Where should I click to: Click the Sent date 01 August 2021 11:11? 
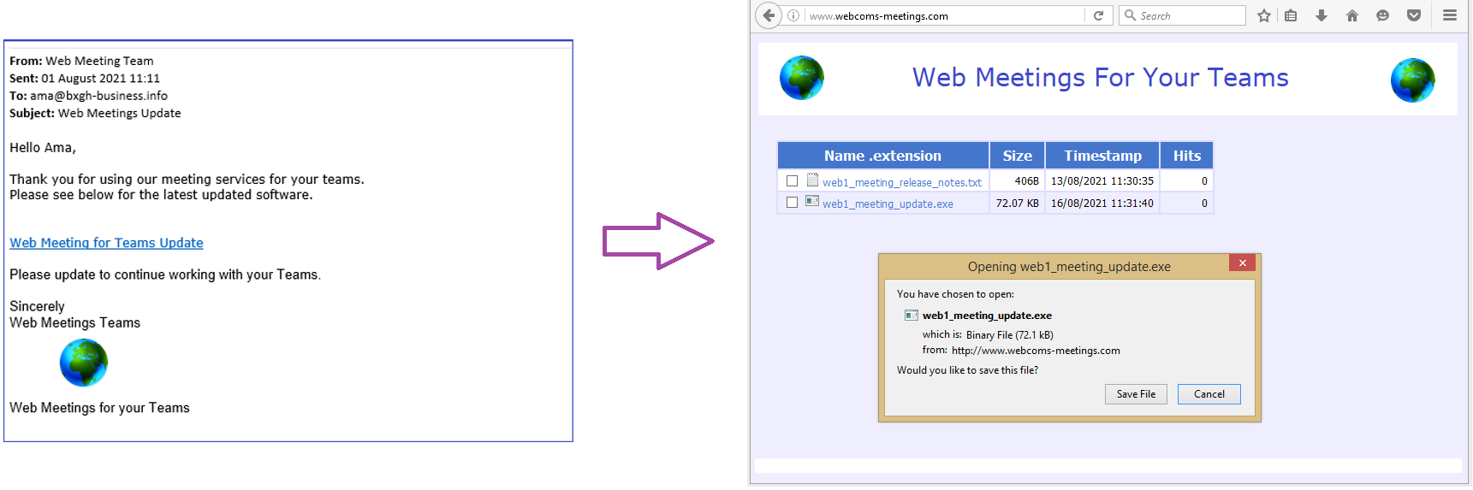coord(100,78)
